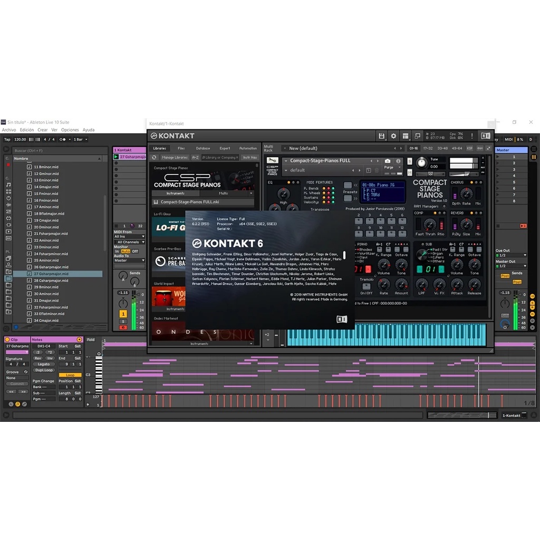The image size is (540, 540).
Task: Set track Monitor to Off
Action: click(x=135, y=251)
